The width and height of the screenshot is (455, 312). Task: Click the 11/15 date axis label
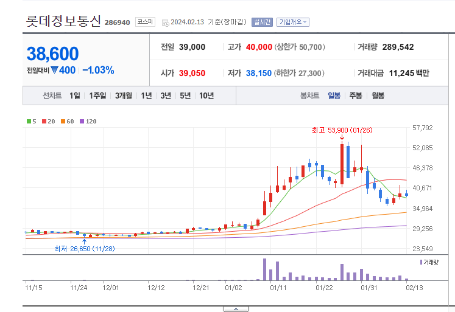click(34, 288)
